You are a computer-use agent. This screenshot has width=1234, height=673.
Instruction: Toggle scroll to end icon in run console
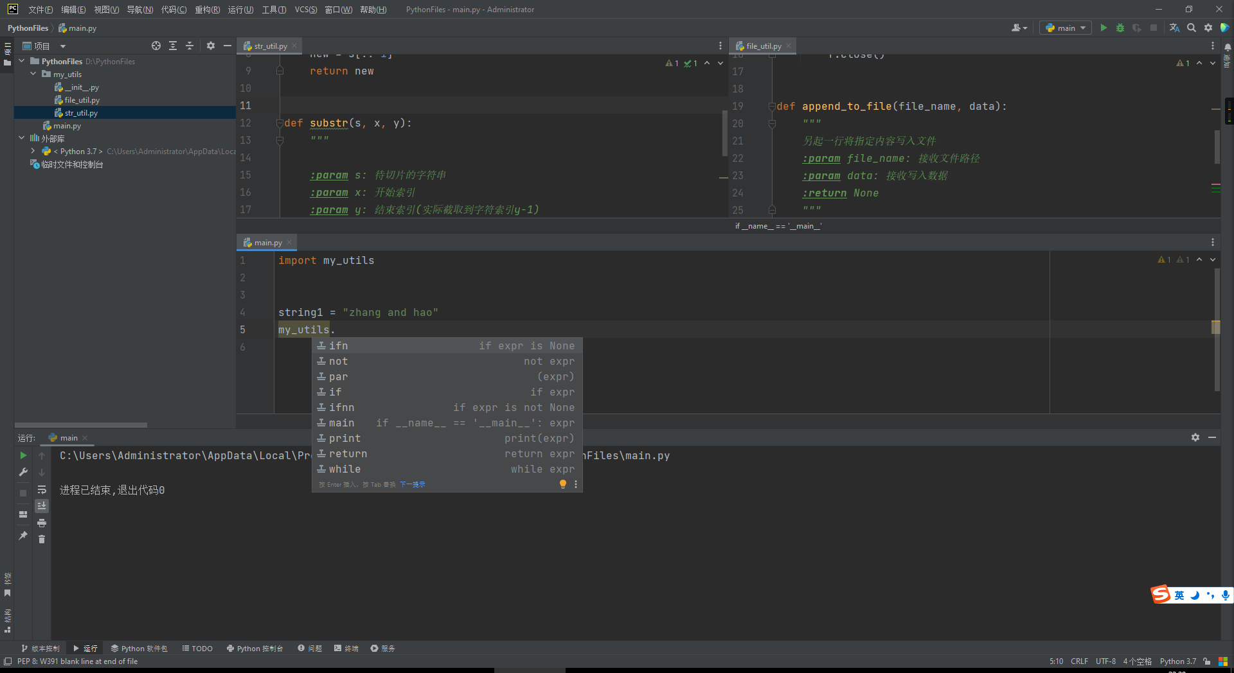42,506
